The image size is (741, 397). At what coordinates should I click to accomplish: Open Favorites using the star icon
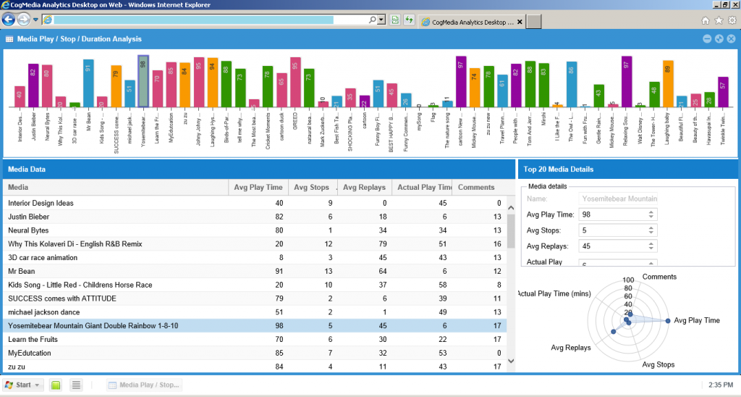tap(719, 20)
